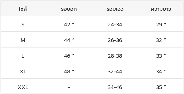
Task: Click the 24-34 waist value
Action: pyautogui.click(x=115, y=25)
